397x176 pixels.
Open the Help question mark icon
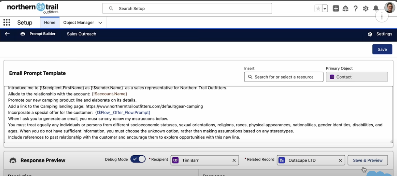pyautogui.click(x=356, y=9)
